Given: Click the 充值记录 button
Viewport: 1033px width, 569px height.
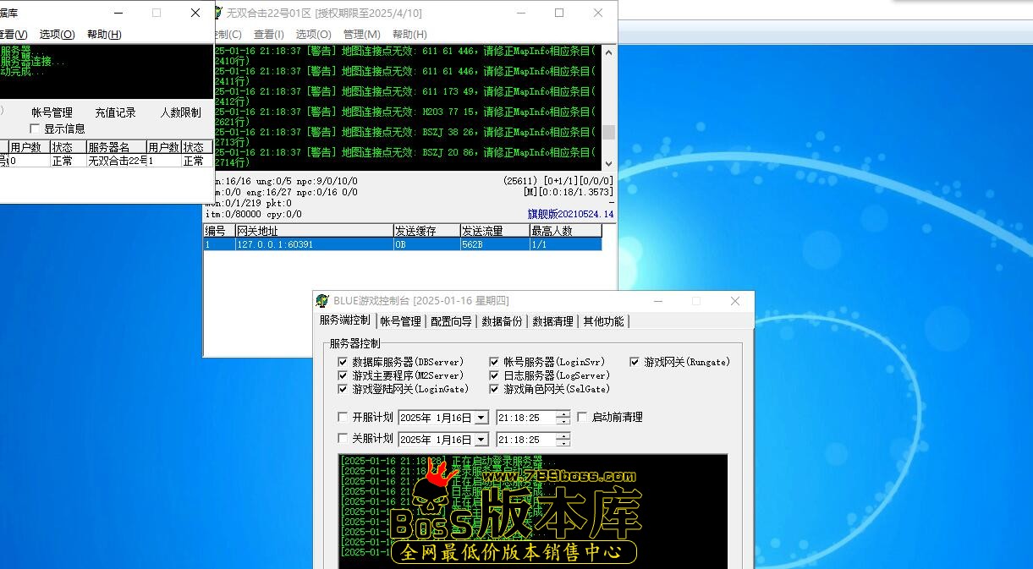Looking at the screenshot, I should click(x=115, y=112).
